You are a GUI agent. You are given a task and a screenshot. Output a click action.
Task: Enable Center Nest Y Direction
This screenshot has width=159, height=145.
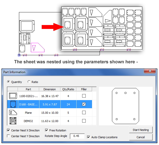click(9, 136)
